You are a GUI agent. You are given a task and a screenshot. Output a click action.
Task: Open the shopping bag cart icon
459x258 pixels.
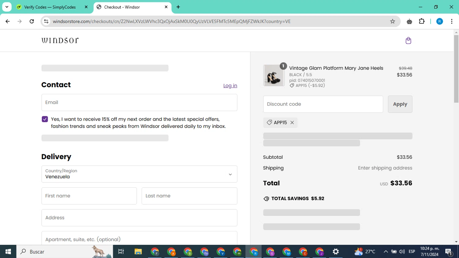pos(408,41)
